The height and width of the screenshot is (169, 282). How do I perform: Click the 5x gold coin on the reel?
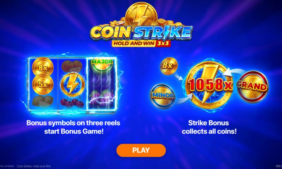(x=43, y=84)
